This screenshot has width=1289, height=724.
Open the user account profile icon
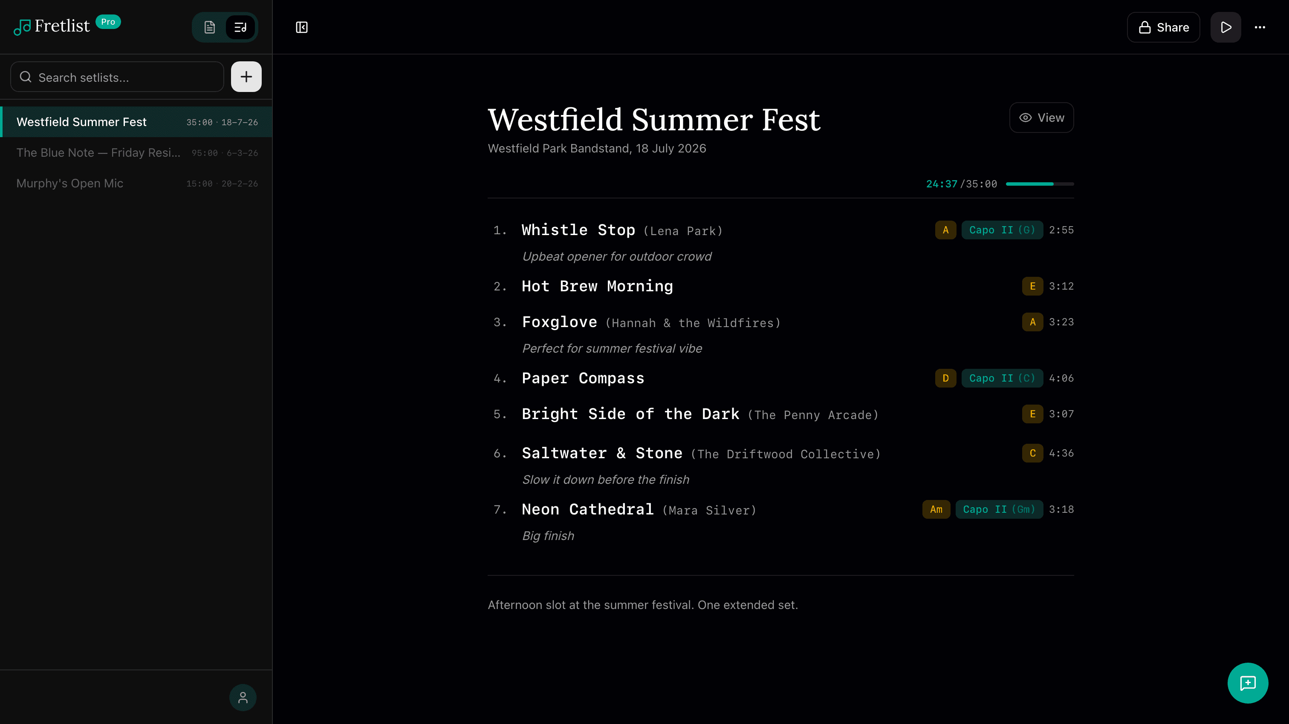pos(243,697)
